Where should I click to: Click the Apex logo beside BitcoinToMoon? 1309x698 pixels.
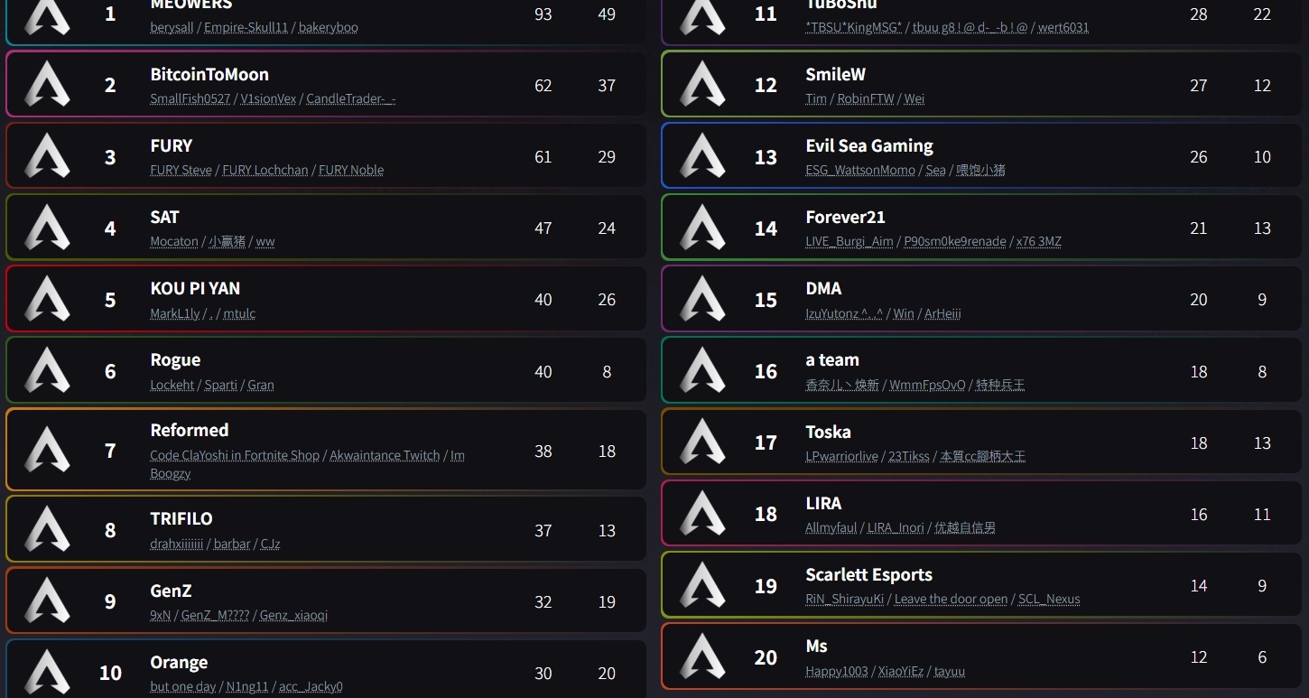point(47,84)
